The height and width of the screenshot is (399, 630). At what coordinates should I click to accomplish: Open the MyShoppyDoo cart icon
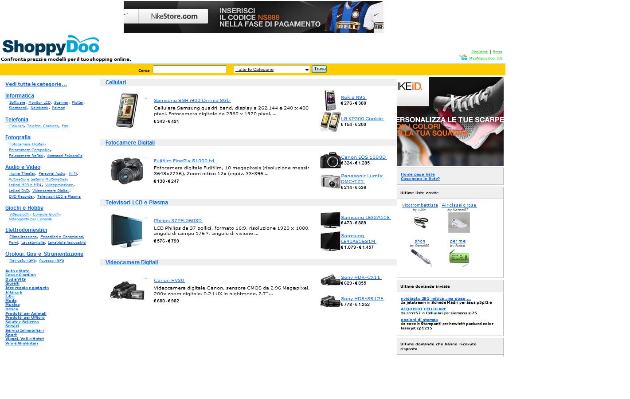coord(463,57)
